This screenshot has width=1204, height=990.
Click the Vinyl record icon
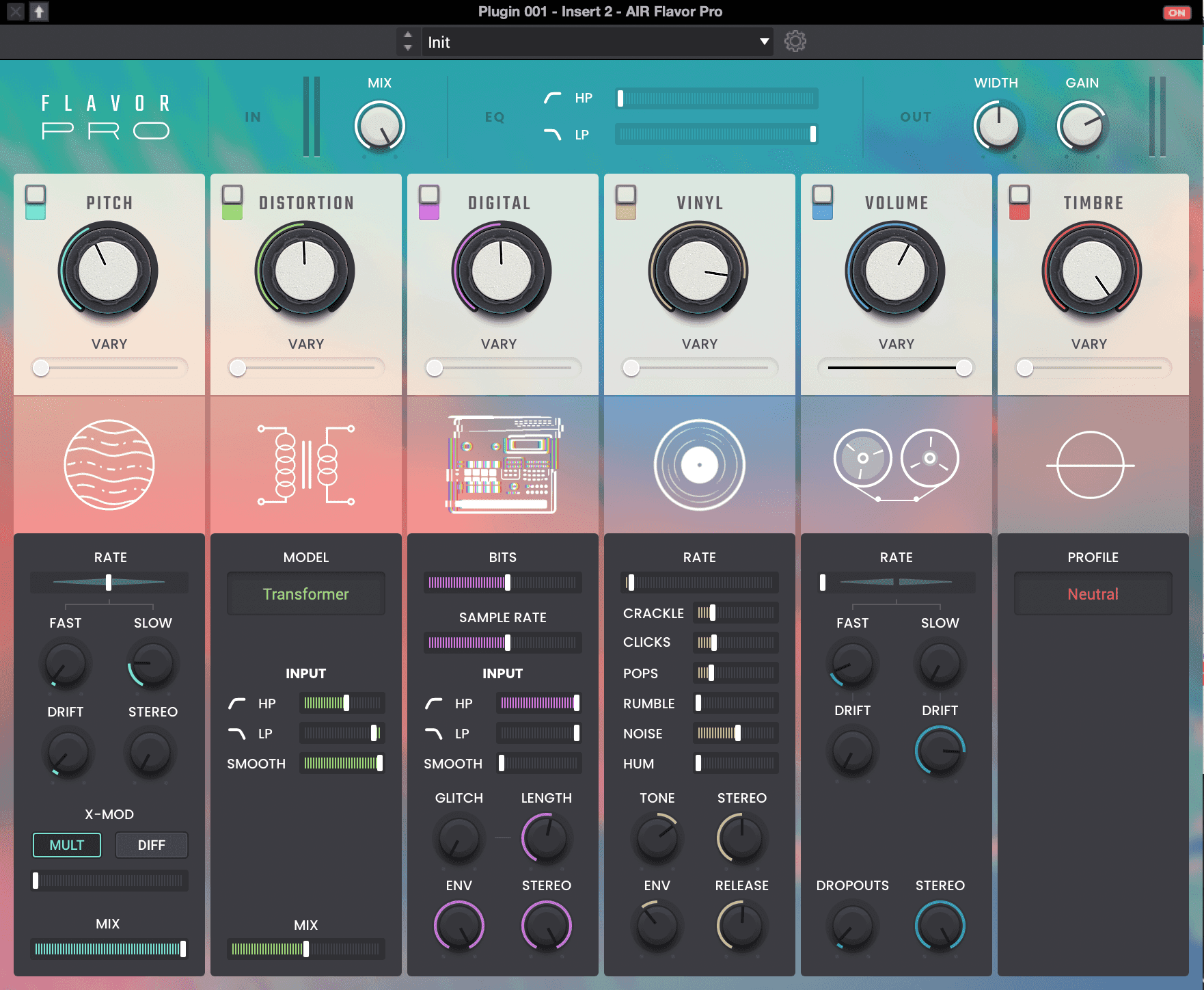(699, 465)
